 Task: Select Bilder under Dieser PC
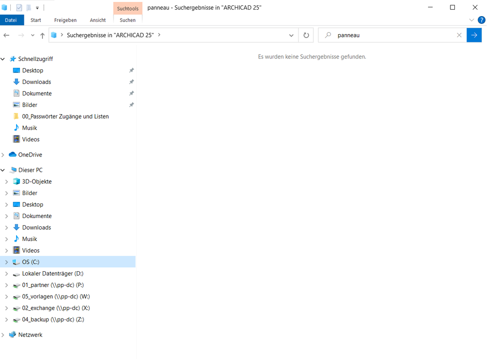(30, 193)
